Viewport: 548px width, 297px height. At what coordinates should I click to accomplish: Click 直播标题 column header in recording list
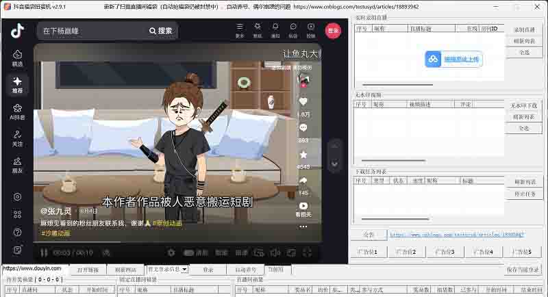point(432,29)
